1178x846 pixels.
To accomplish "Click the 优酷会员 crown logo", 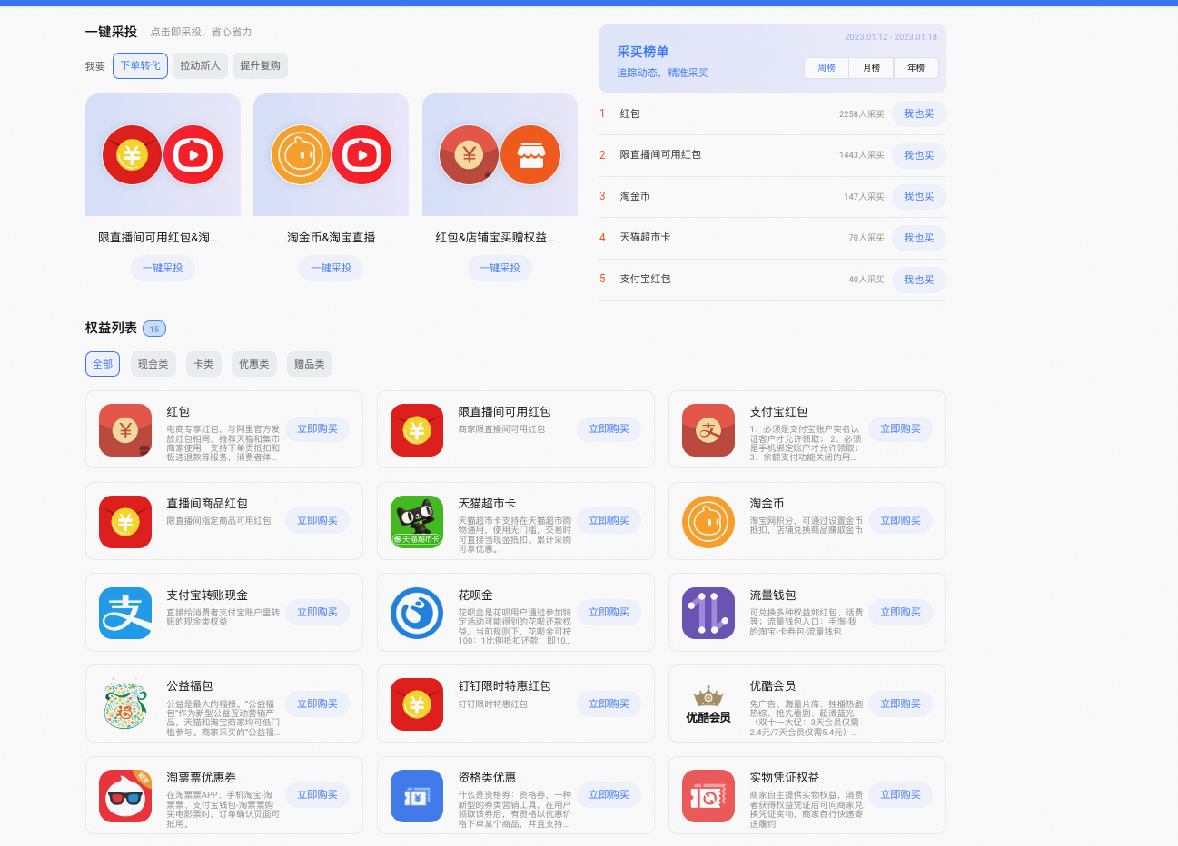I will 708,704.
